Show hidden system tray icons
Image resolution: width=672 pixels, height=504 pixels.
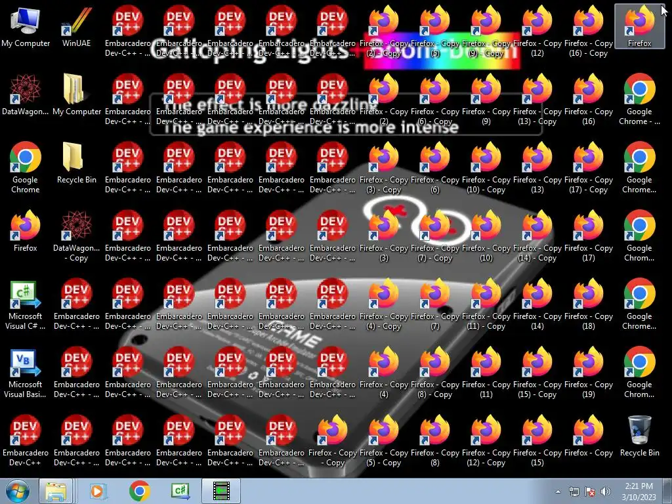click(558, 492)
